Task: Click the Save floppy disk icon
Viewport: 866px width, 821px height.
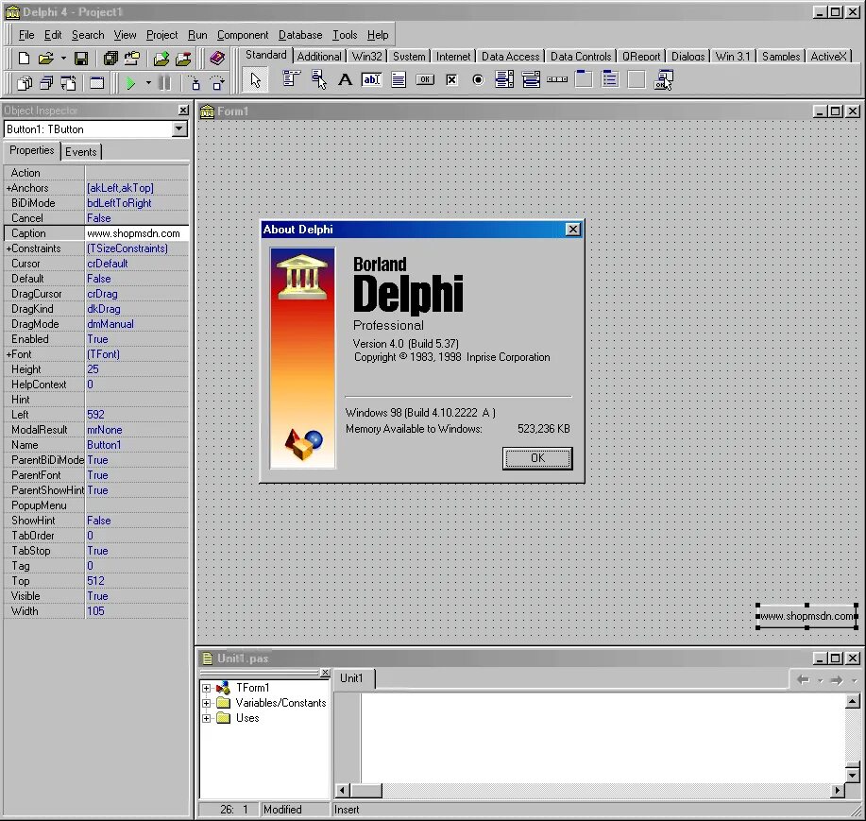Action: click(x=81, y=58)
